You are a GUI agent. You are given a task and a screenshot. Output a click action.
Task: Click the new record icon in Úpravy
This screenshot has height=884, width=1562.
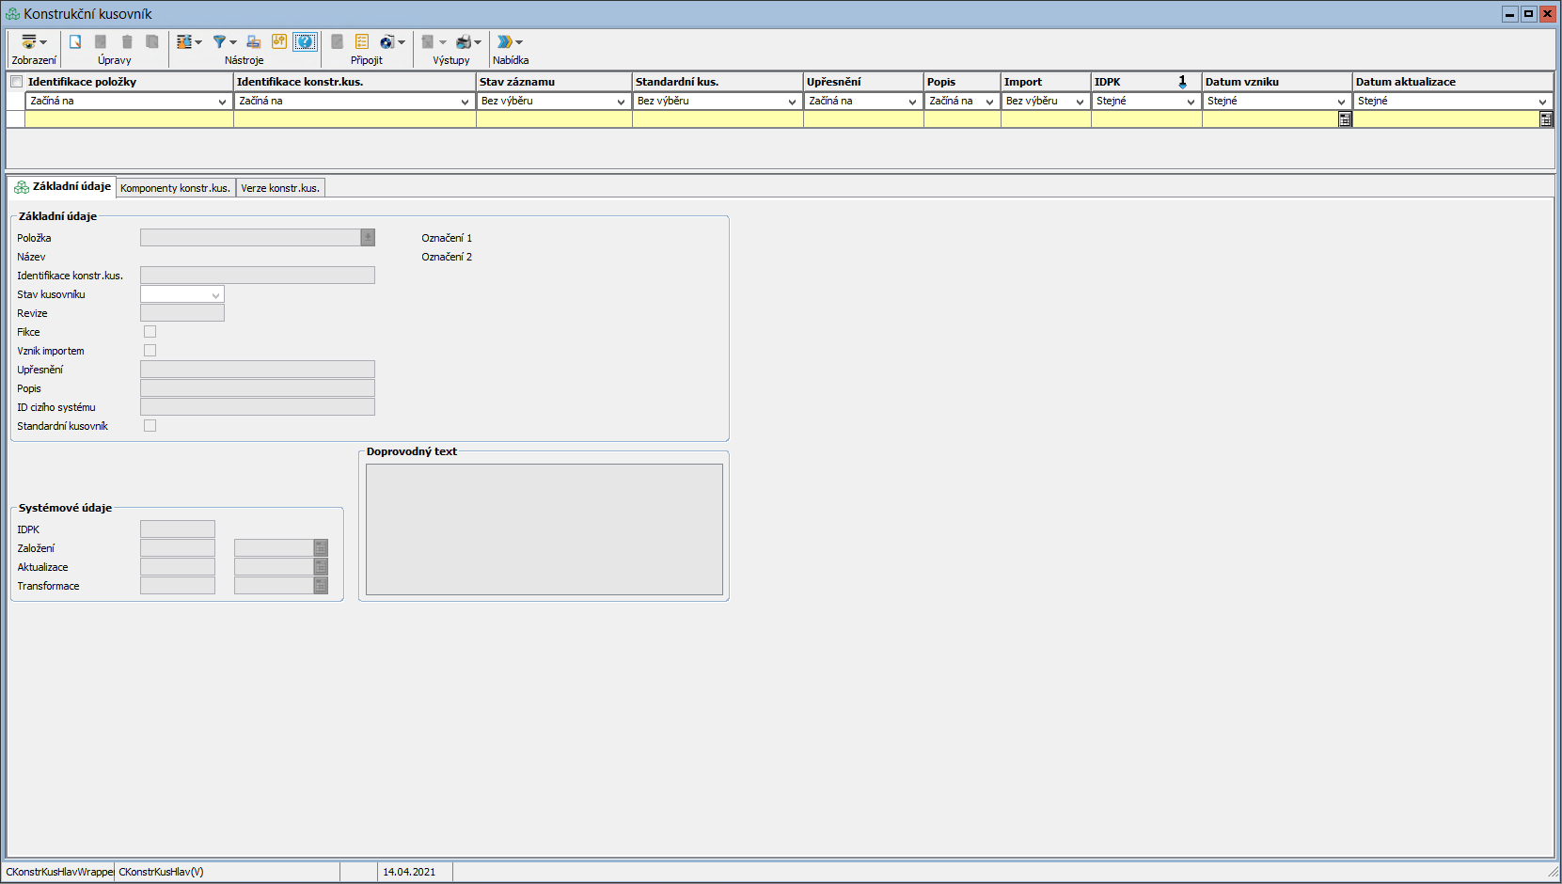click(75, 41)
